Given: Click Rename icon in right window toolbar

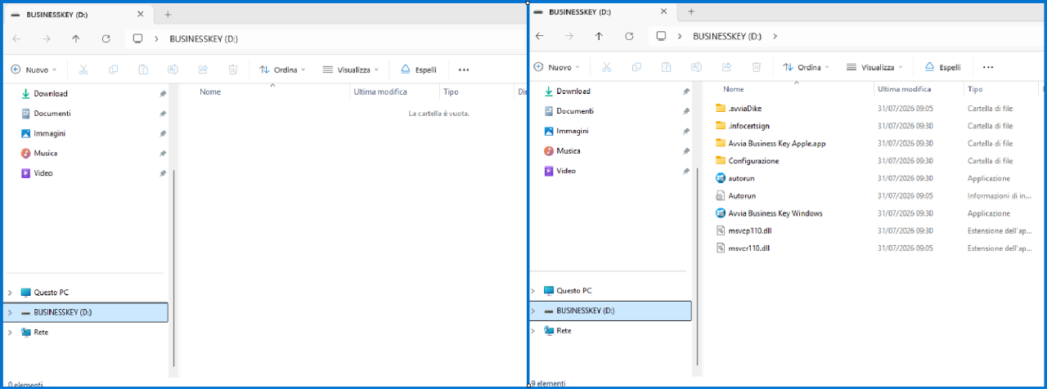Looking at the screenshot, I should pyautogui.click(x=696, y=67).
